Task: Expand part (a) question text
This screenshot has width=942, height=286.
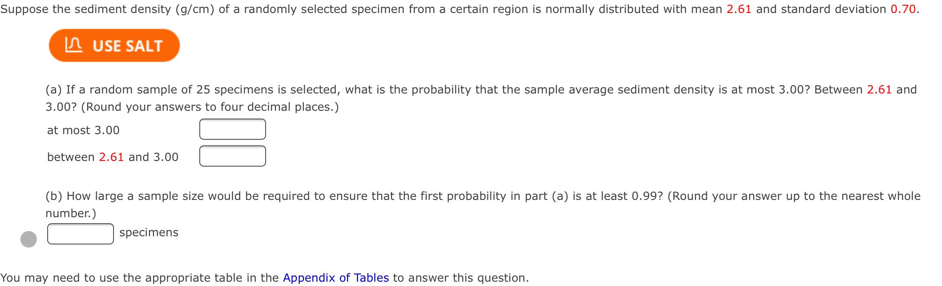Action: coord(303,90)
